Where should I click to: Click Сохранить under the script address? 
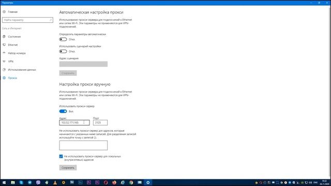coord(68,73)
